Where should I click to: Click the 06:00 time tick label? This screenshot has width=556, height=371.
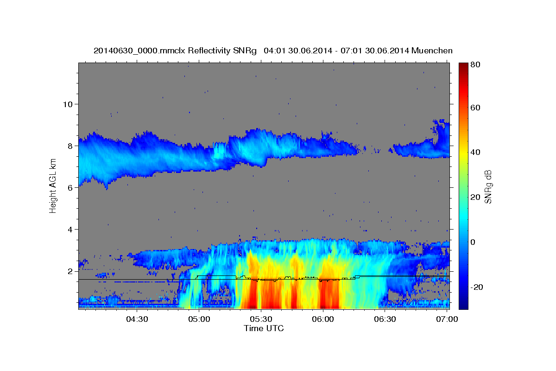tap(323, 319)
